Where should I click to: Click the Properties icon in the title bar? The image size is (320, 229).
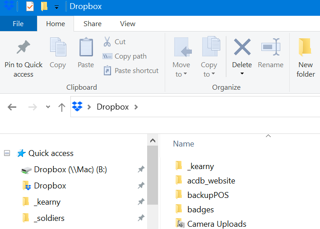coord(30,6)
